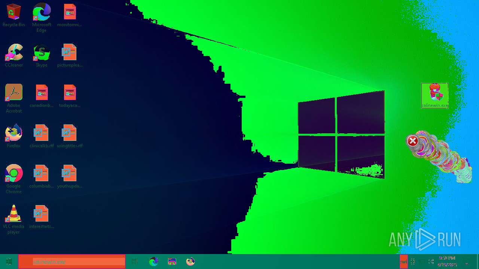
Task: Select the Skype desktop shortcut
Action: click(42, 56)
